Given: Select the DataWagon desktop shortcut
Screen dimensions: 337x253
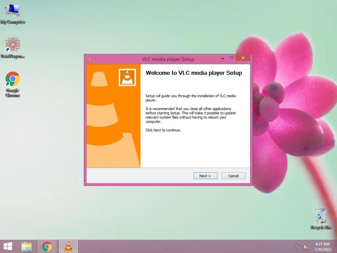Looking at the screenshot, I should pyautogui.click(x=13, y=47).
